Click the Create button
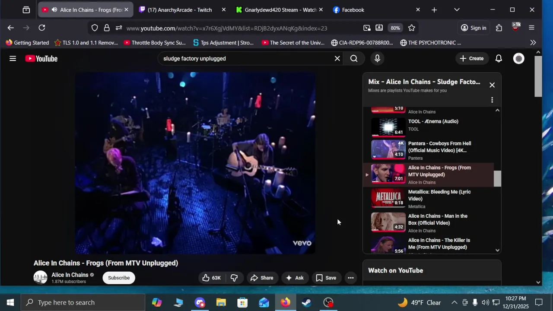 (471, 58)
